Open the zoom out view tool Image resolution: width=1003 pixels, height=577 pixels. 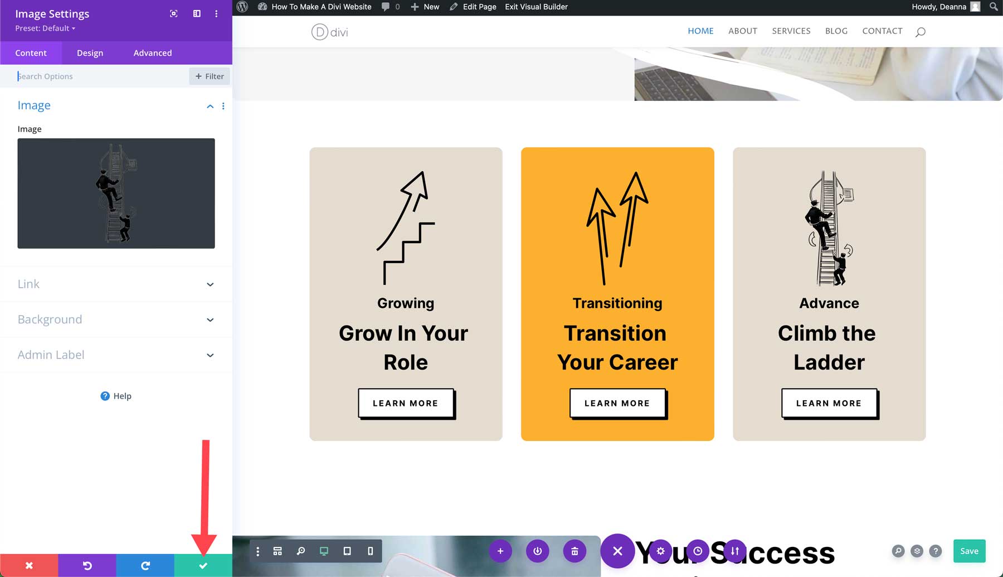[301, 551]
